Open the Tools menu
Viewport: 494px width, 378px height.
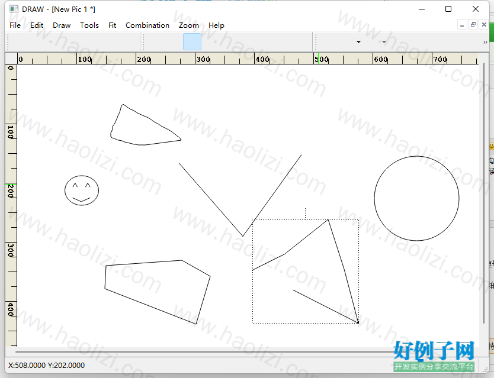click(89, 25)
